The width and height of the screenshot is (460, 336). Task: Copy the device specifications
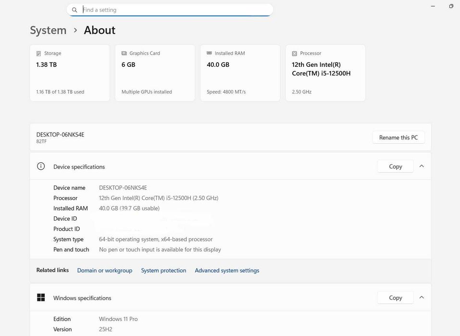pyautogui.click(x=395, y=166)
